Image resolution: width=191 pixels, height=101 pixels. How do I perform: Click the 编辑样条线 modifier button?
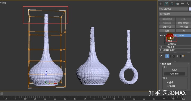pos(167,19)
